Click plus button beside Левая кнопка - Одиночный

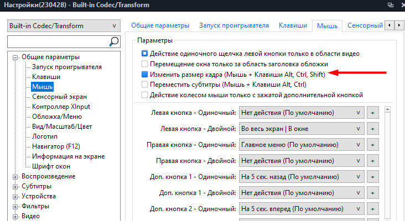tap(373, 113)
